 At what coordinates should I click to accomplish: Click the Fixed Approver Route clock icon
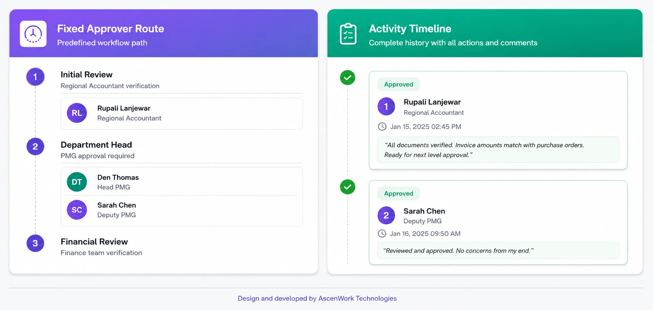[33, 34]
